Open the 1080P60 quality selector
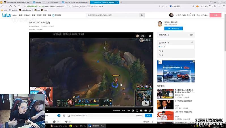226x128 pixels. (116, 110)
